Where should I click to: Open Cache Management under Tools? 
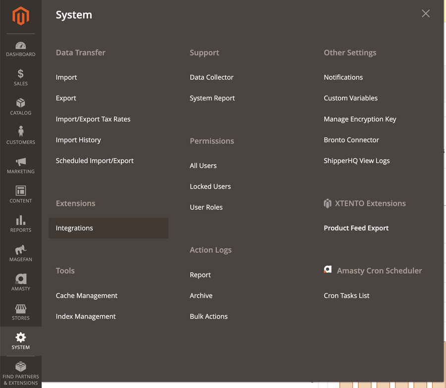87,295
